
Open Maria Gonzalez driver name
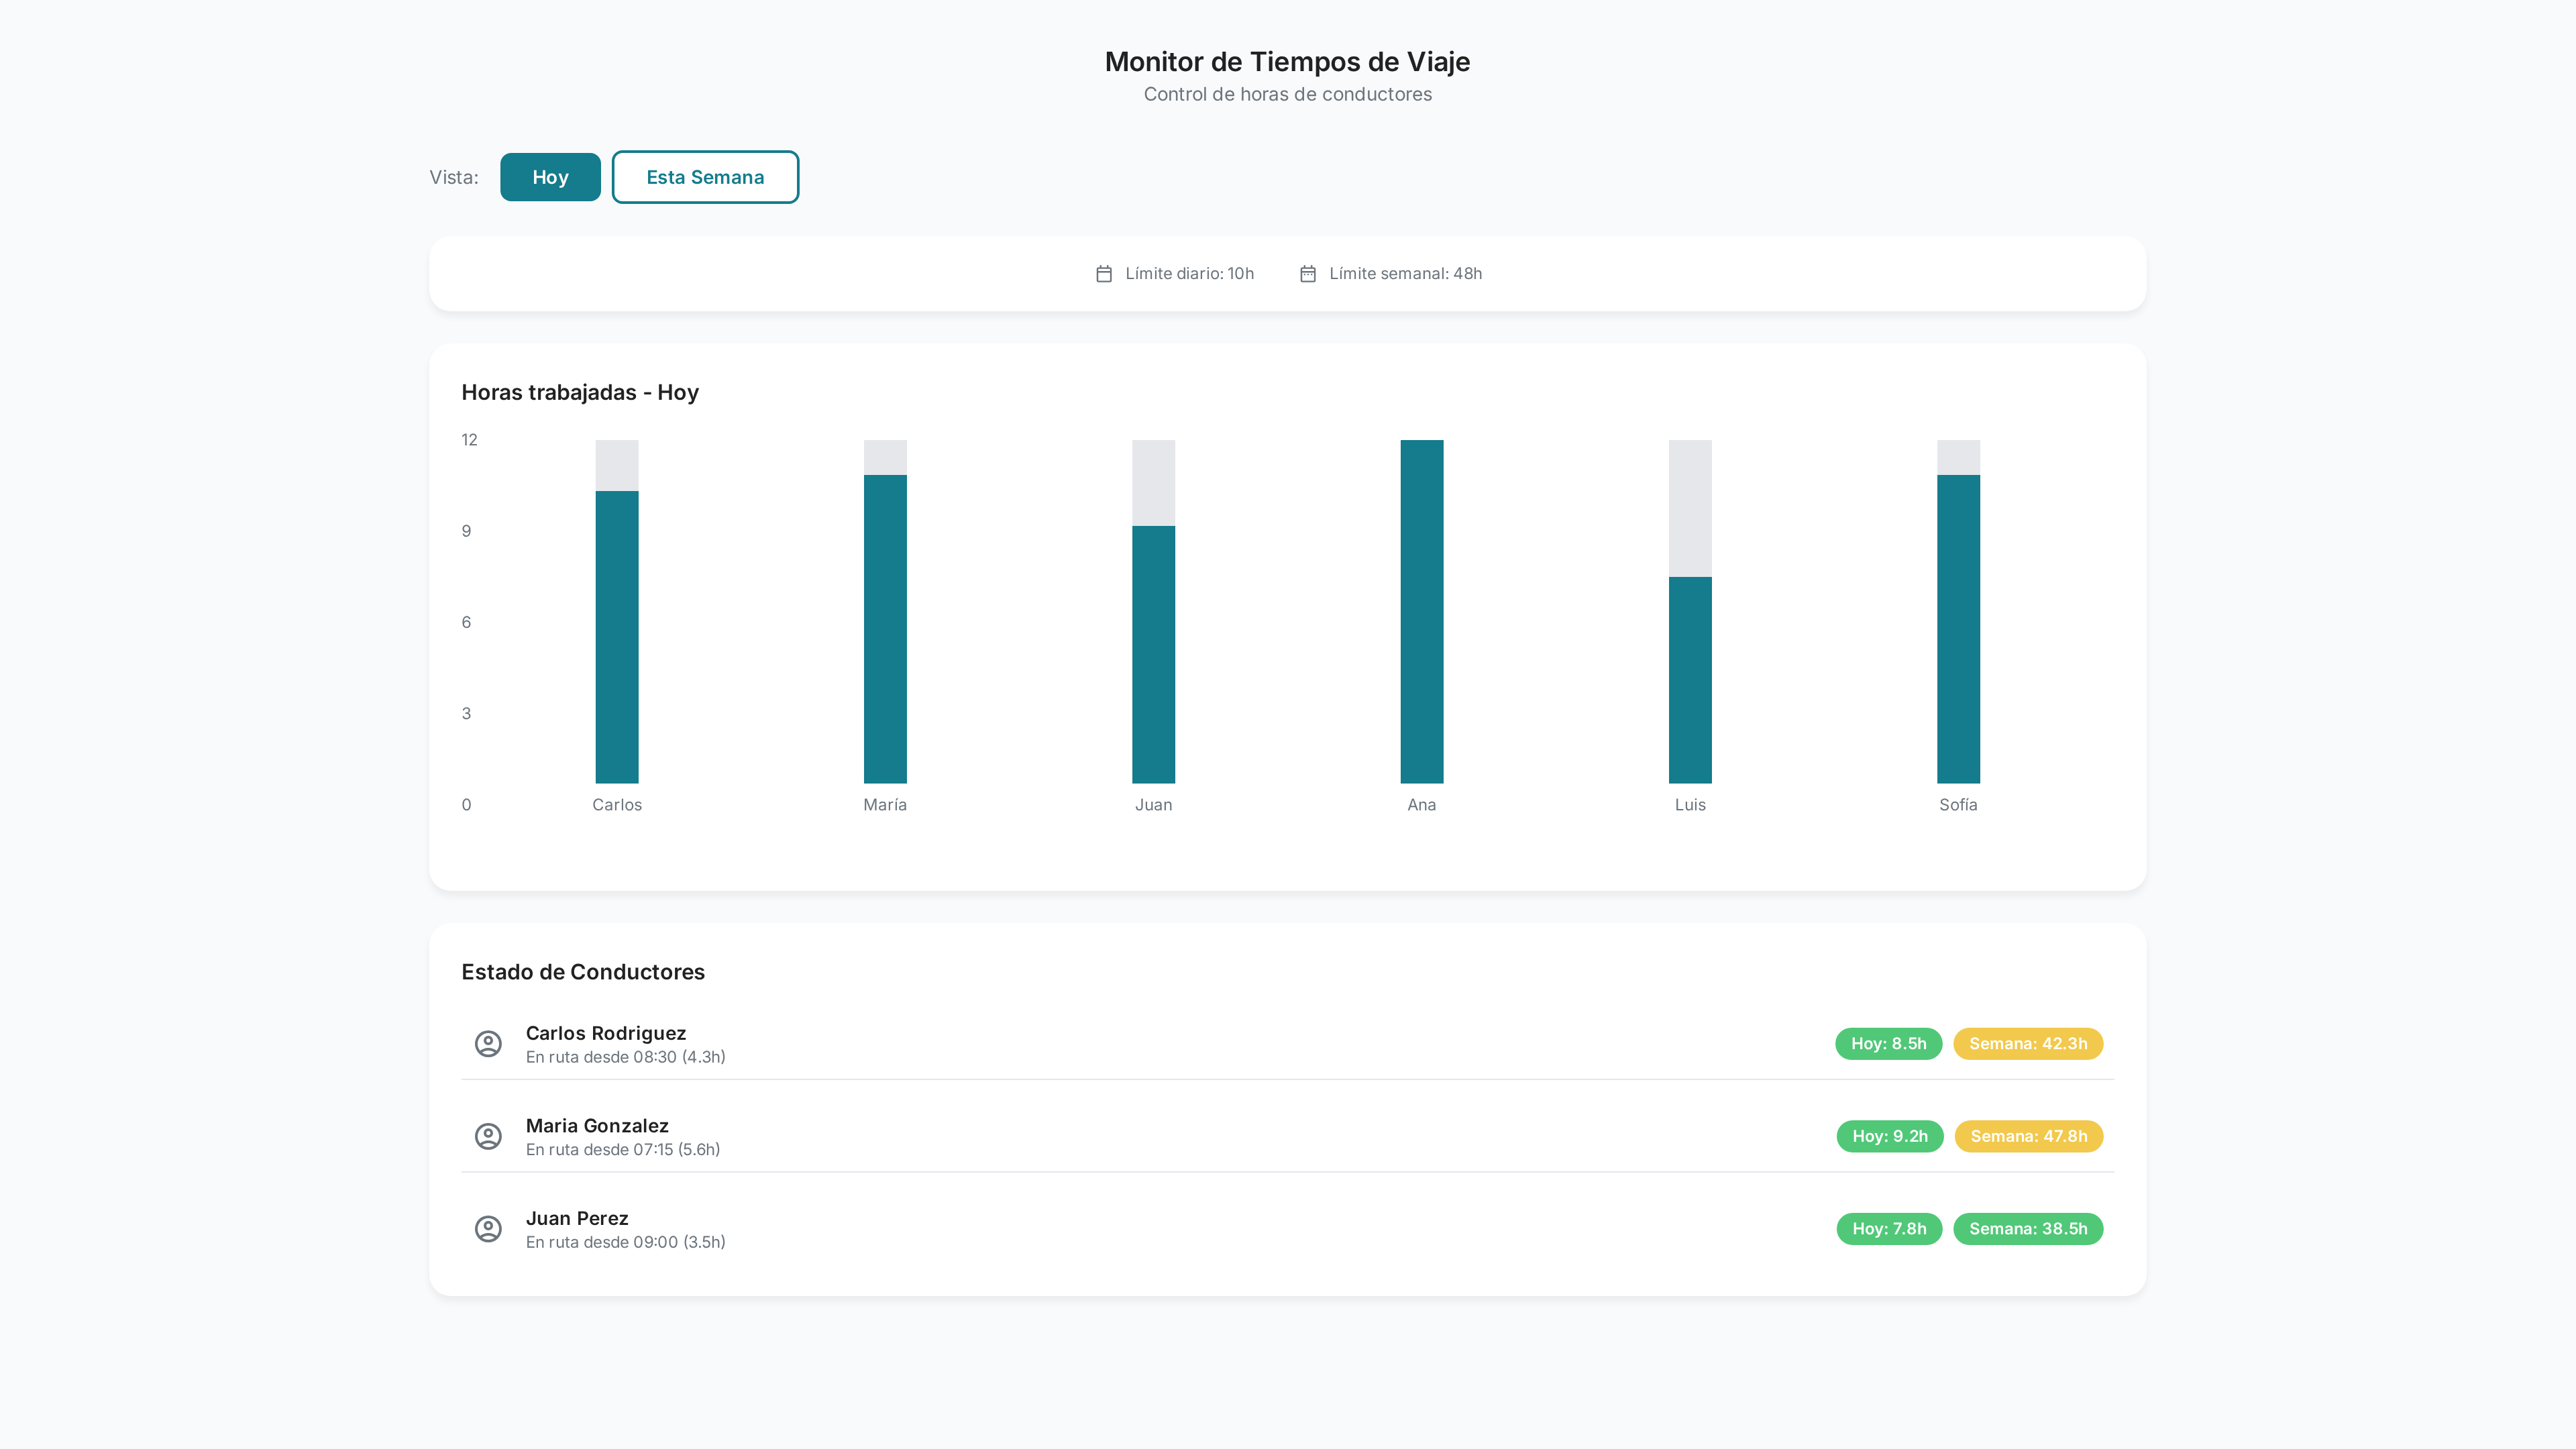tap(597, 1126)
